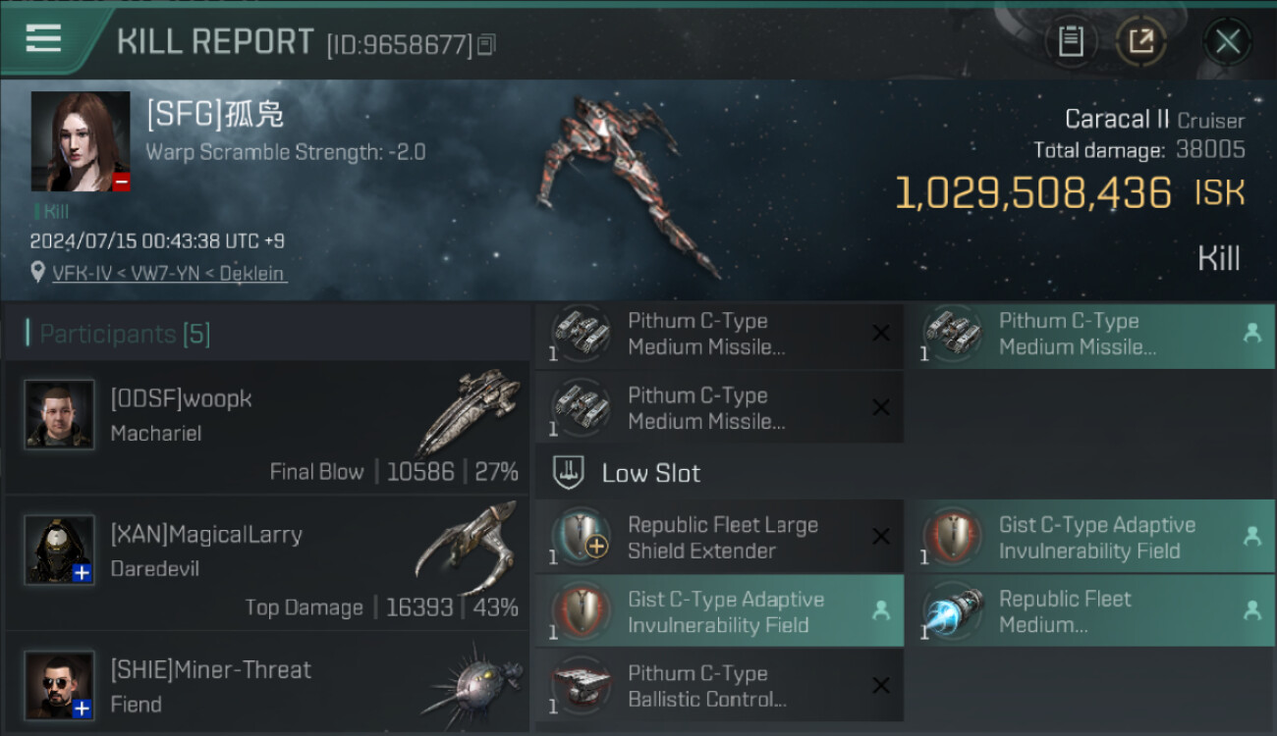Close the kill report window
Image resolution: width=1277 pixels, height=736 pixels.
point(1227,41)
